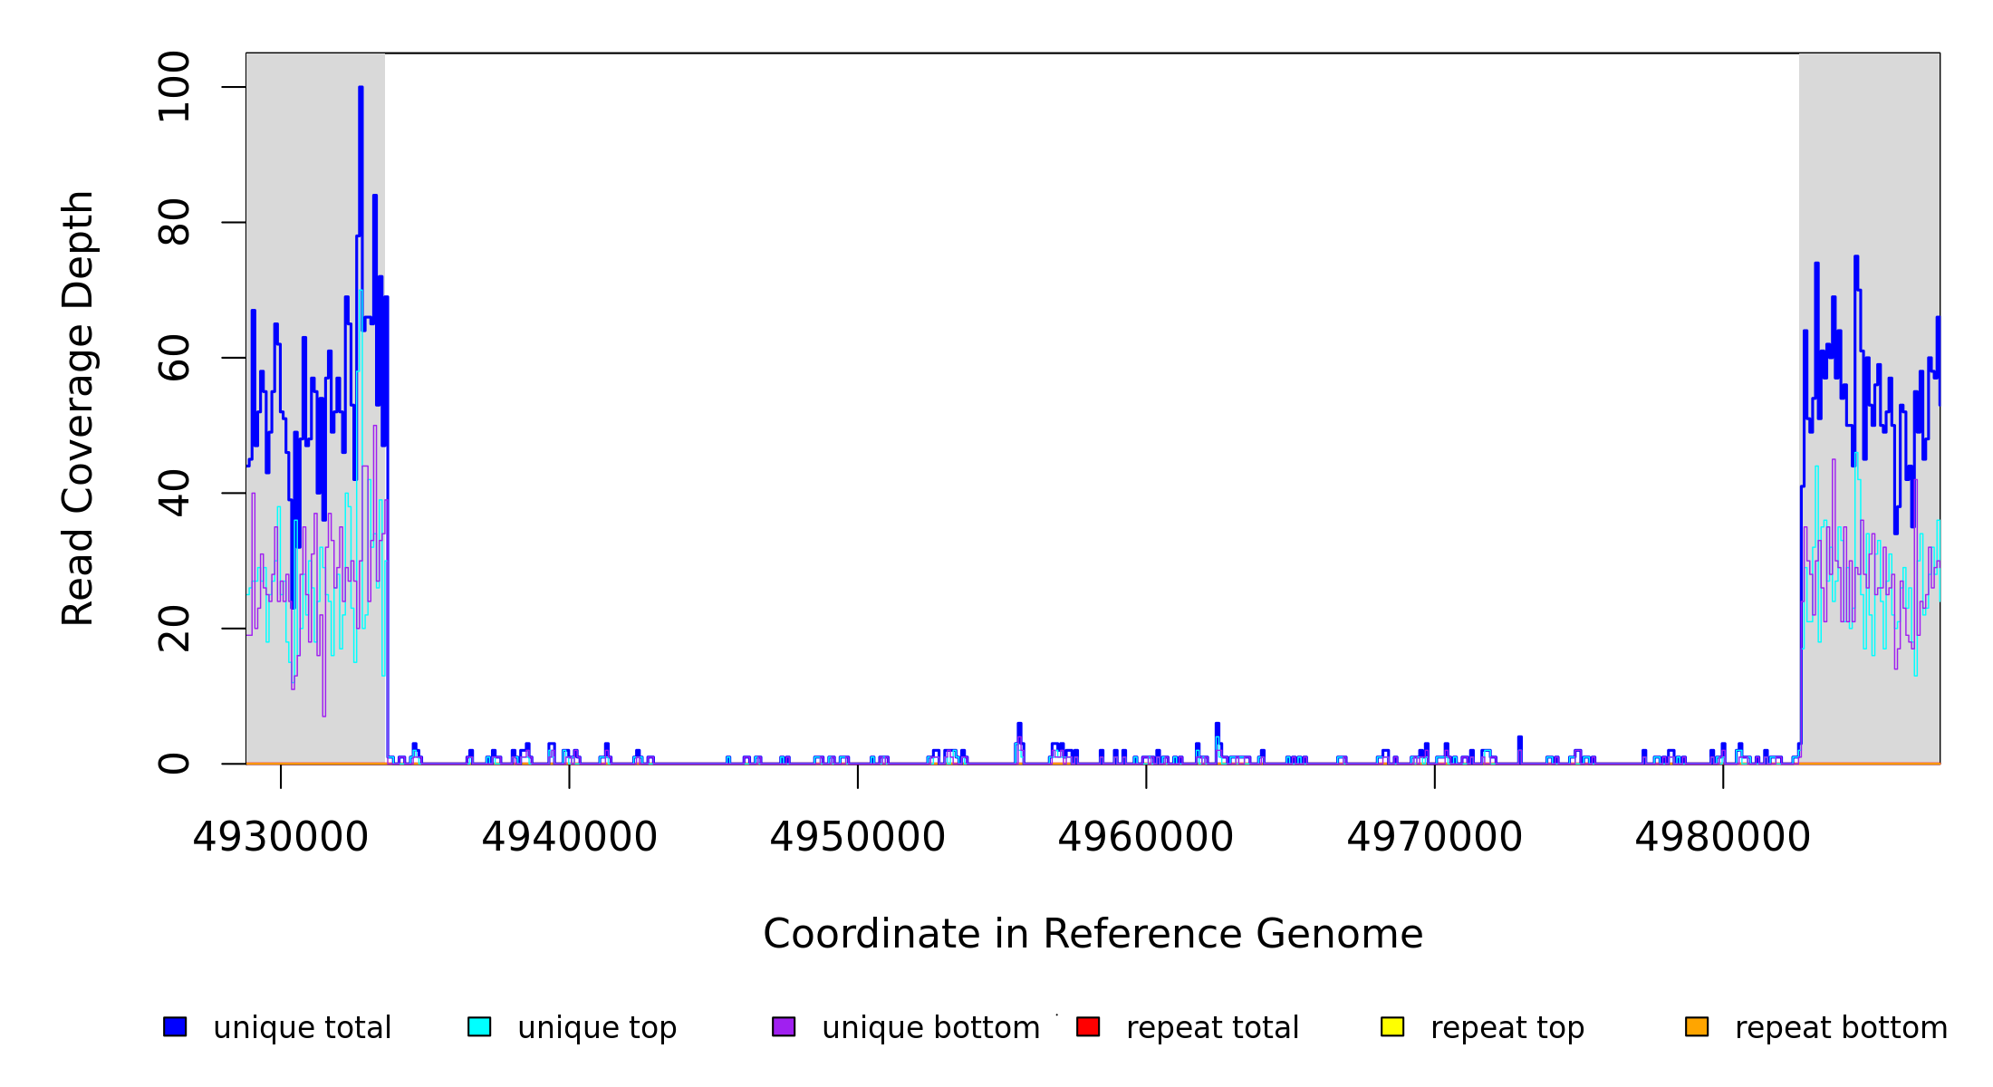This screenshot has width=1993, height=1087.
Task: Click the 'Read Coverage Depth' axis title
Action: click(x=78, y=408)
